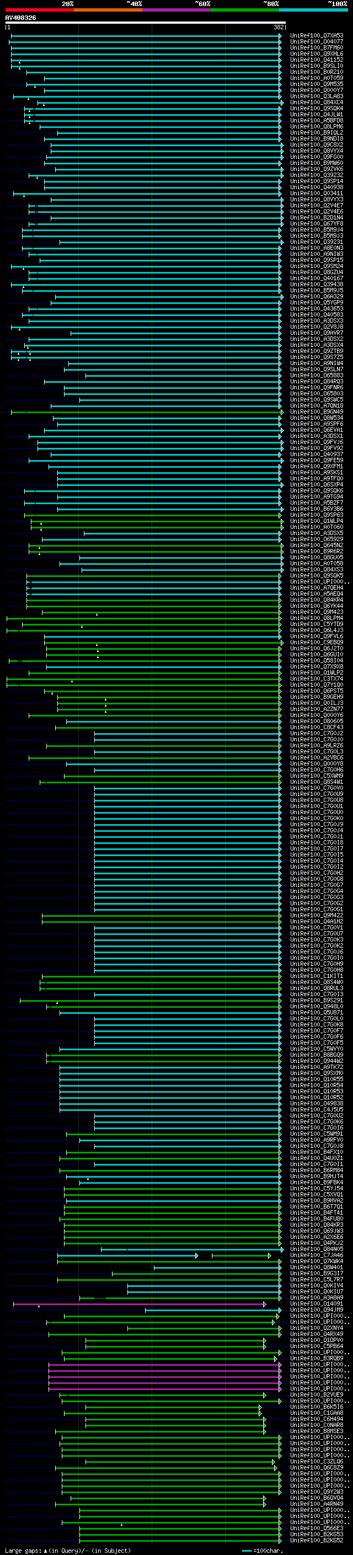The height and width of the screenshot is (1555, 353).
Task: Select the UniRef100_Q8LPM4 label
Action: (317, 618)
